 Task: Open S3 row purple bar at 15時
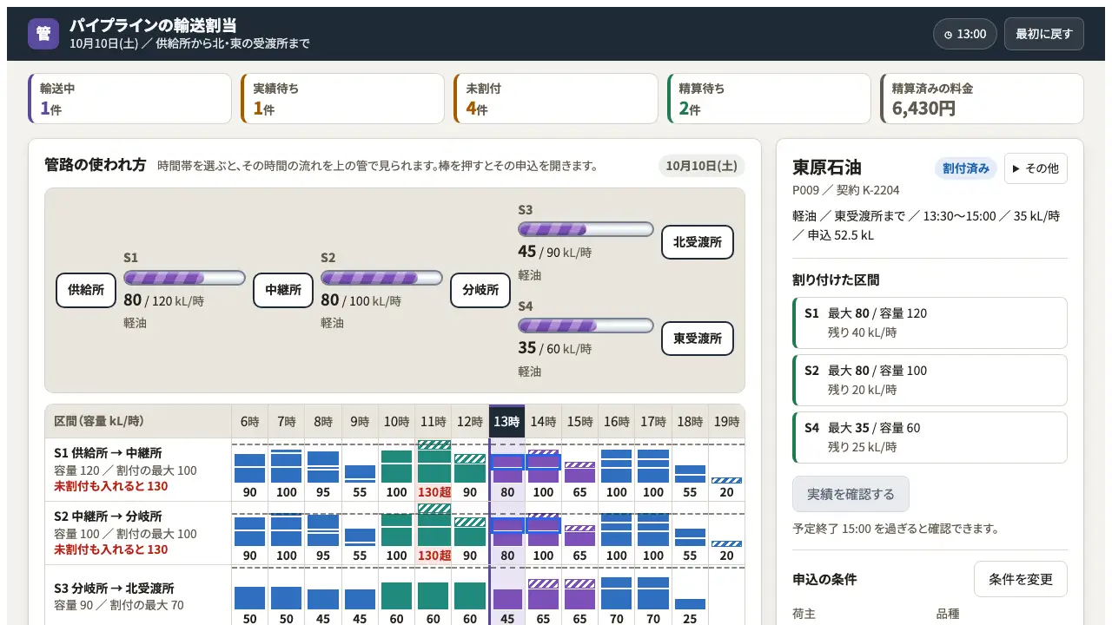click(x=579, y=599)
